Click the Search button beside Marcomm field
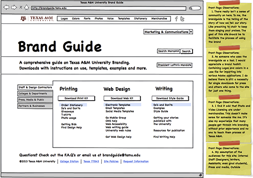Screen dimensions: 253x178 point(186,51)
